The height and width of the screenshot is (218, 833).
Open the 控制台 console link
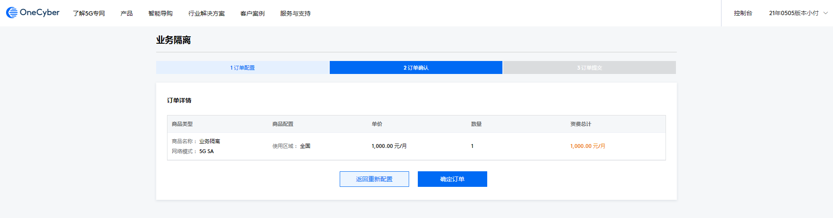743,13
